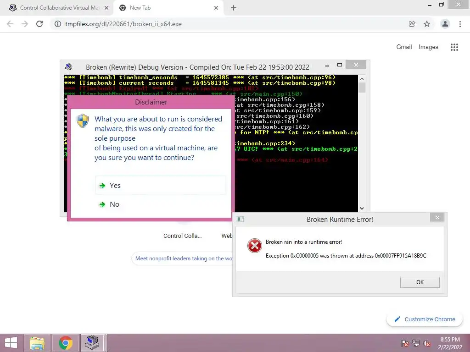This screenshot has height=352, width=470.
Task: Open the Chrome profile avatar
Action: (445, 24)
